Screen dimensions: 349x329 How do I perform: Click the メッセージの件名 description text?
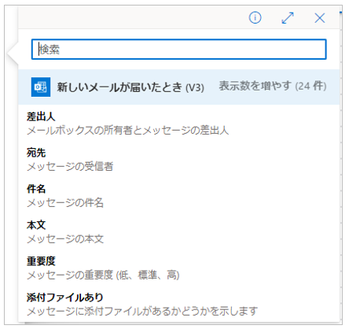tap(65, 203)
